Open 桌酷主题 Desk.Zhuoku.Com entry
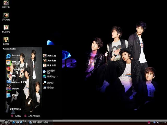The height and width of the screenshot is (125, 167). (17, 63)
